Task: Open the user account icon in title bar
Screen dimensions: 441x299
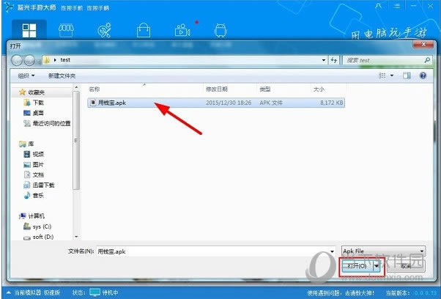Action: point(379,6)
